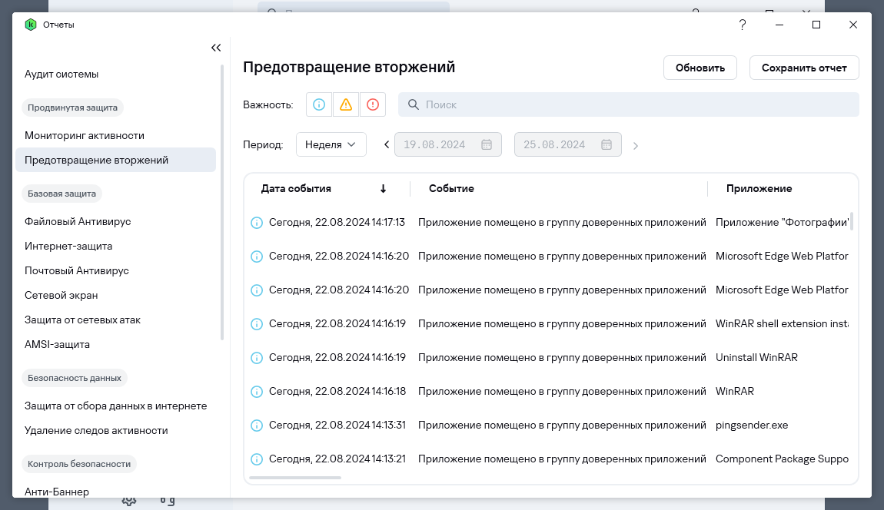
Task: Click the Приложение column header
Action: coord(759,188)
